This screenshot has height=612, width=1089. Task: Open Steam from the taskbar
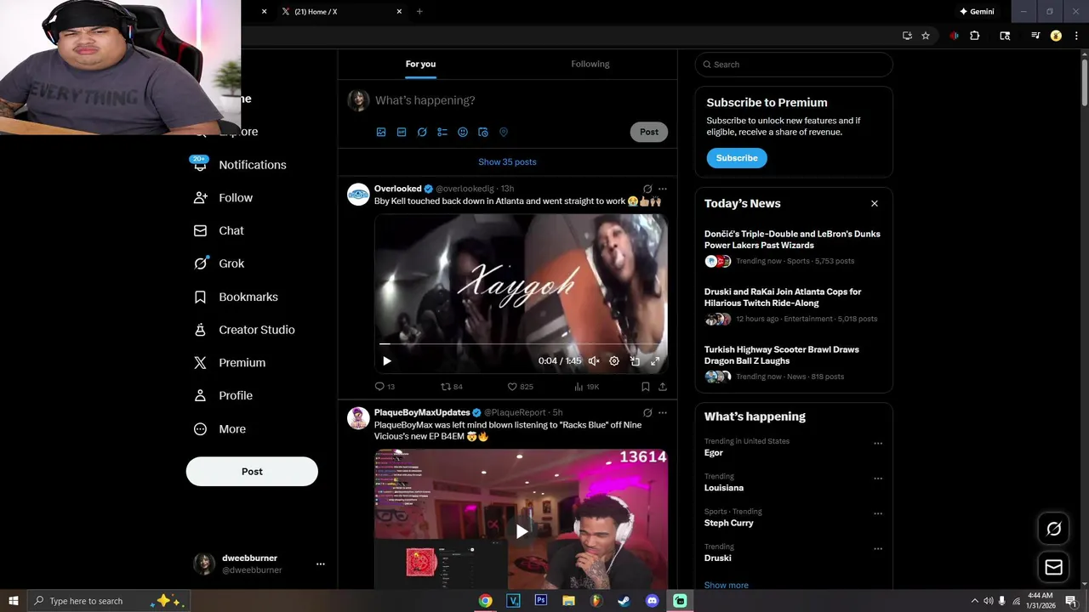pyautogui.click(x=624, y=601)
